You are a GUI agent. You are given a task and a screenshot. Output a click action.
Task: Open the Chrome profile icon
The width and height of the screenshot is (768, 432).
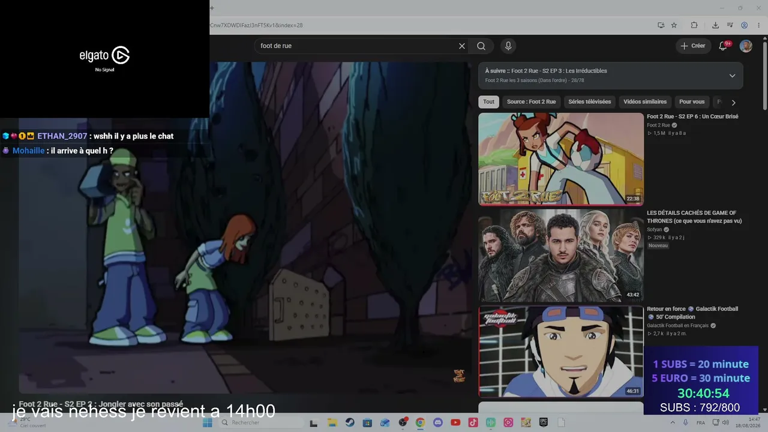pos(744,25)
